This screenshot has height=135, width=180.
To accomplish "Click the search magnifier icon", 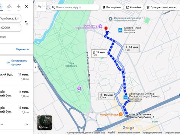I will 54,7.
